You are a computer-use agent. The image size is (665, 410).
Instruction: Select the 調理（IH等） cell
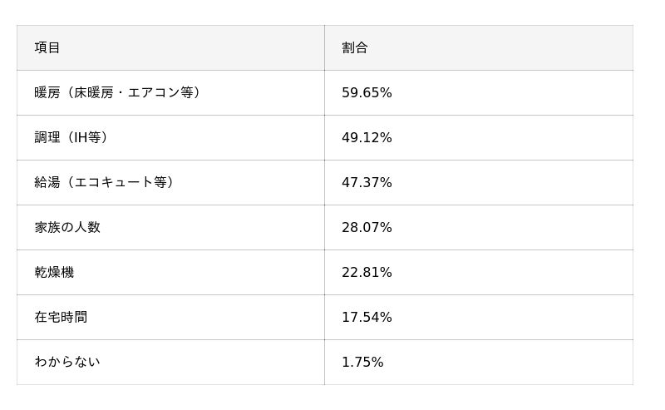point(71,137)
